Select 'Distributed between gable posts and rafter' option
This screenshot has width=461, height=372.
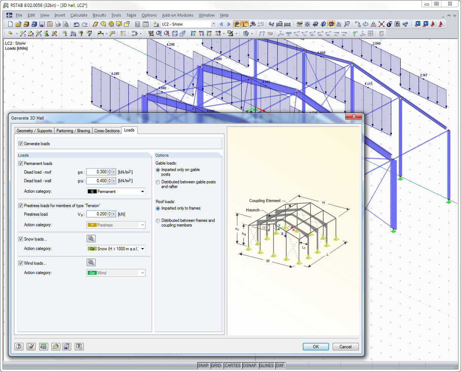158,182
